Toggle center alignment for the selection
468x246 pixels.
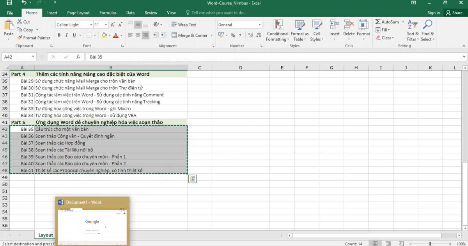138,35
